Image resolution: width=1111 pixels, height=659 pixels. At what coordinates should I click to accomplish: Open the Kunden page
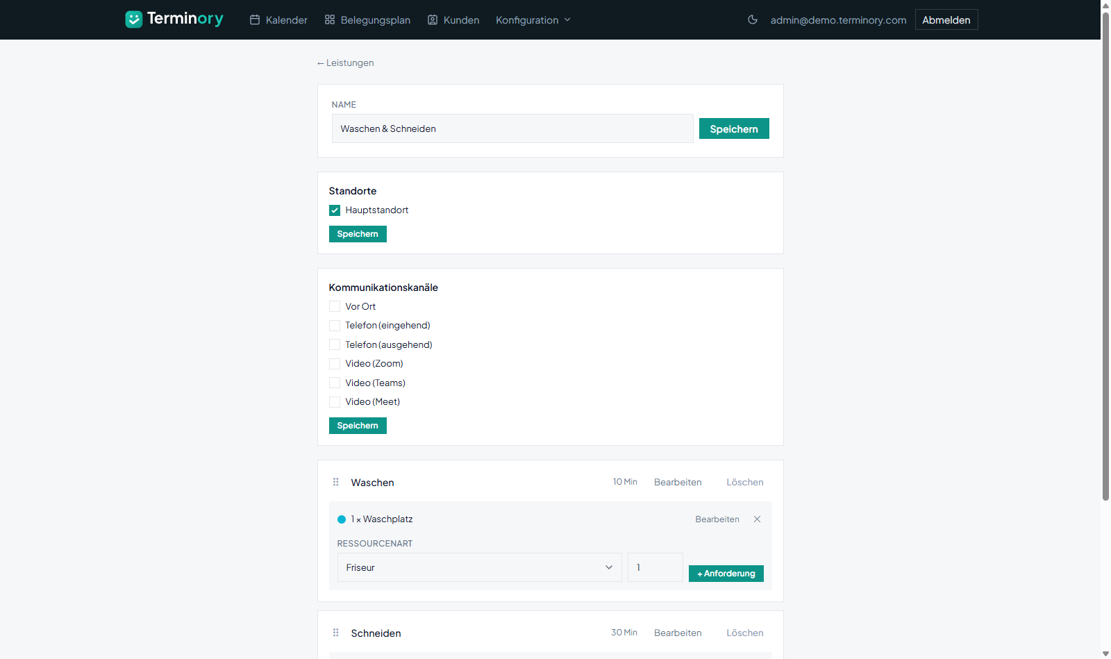pyautogui.click(x=453, y=20)
